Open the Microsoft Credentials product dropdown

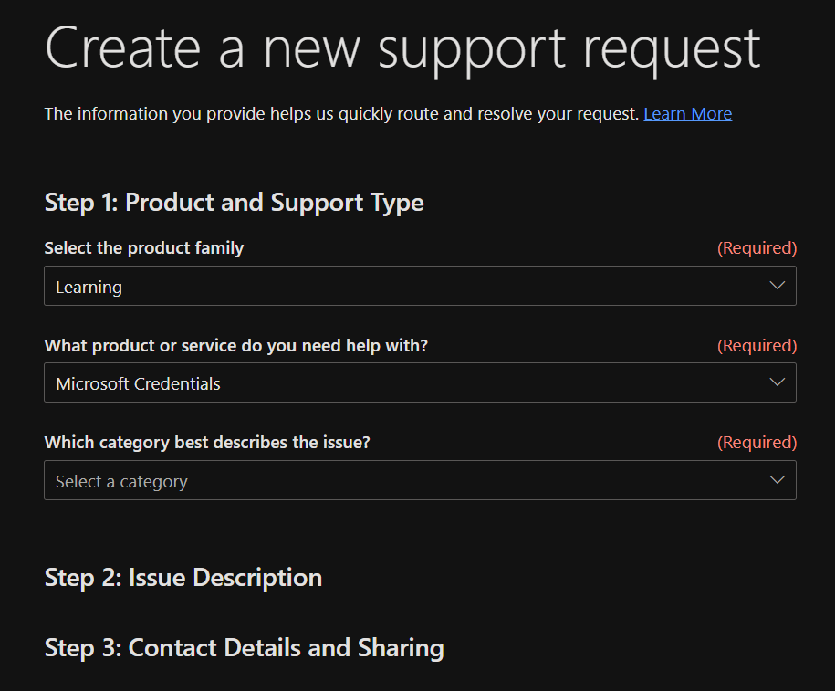pos(420,382)
